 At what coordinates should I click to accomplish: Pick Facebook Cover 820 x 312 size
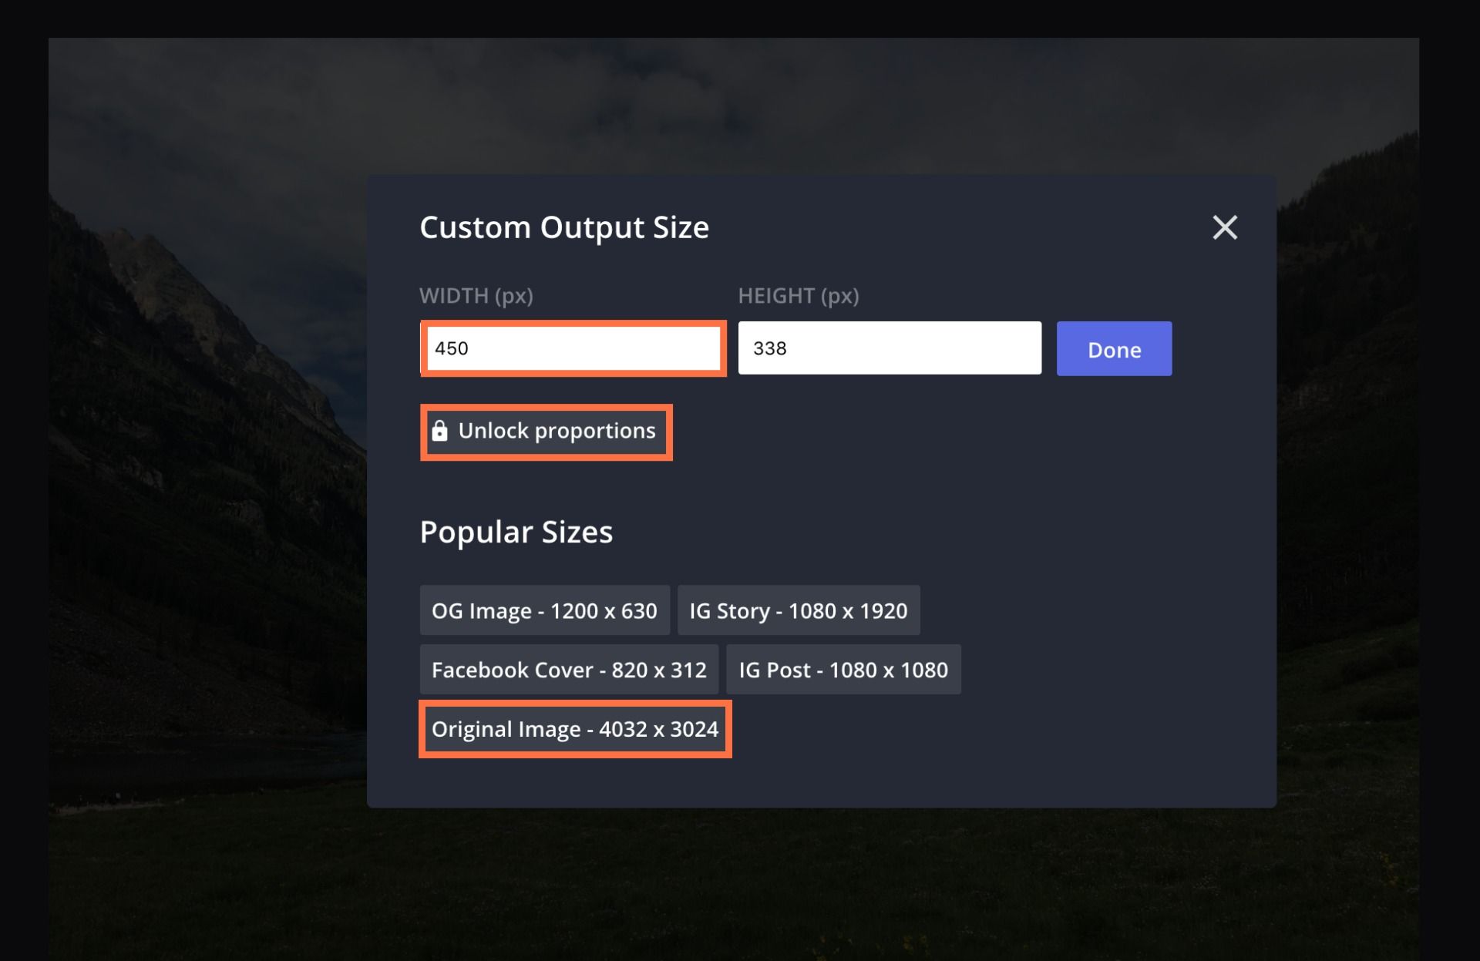click(x=569, y=670)
